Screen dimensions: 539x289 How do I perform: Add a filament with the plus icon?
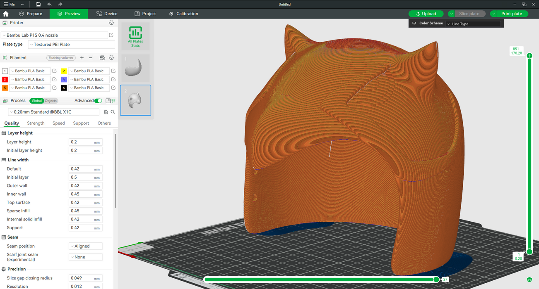click(x=82, y=58)
